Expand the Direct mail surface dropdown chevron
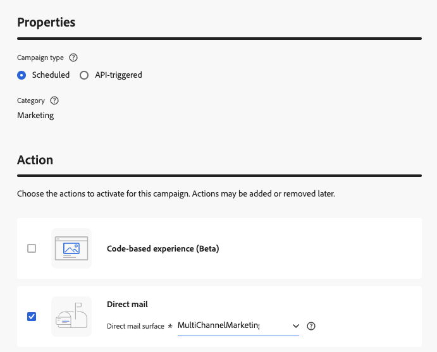This screenshot has height=352, width=437. point(296,326)
